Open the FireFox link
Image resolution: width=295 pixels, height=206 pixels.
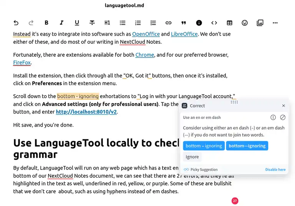[22, 63]
